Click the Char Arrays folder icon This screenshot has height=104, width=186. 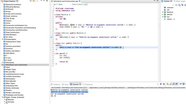pos(4,18)
